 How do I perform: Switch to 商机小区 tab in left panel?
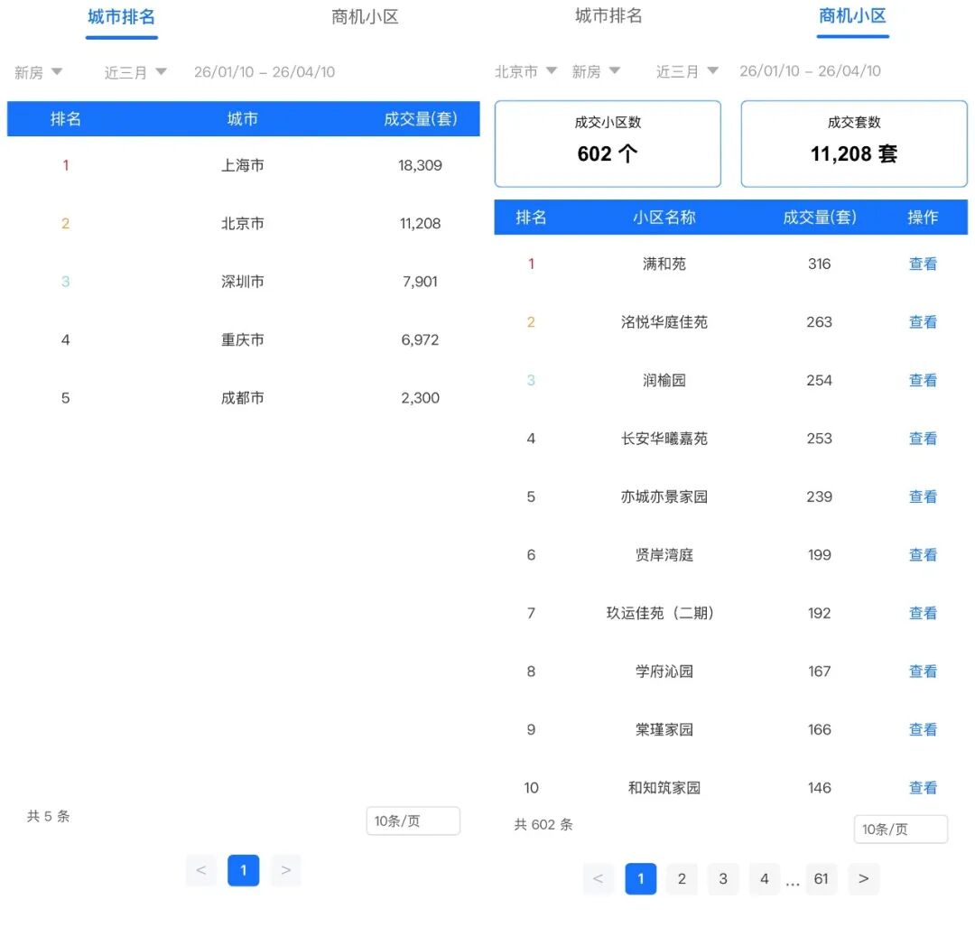point(365,17)
